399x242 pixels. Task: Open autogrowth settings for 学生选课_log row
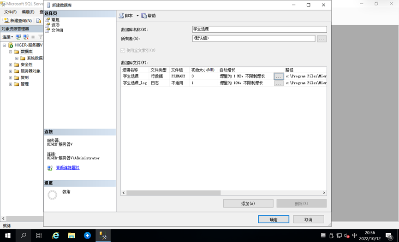(x=279, y=83)
